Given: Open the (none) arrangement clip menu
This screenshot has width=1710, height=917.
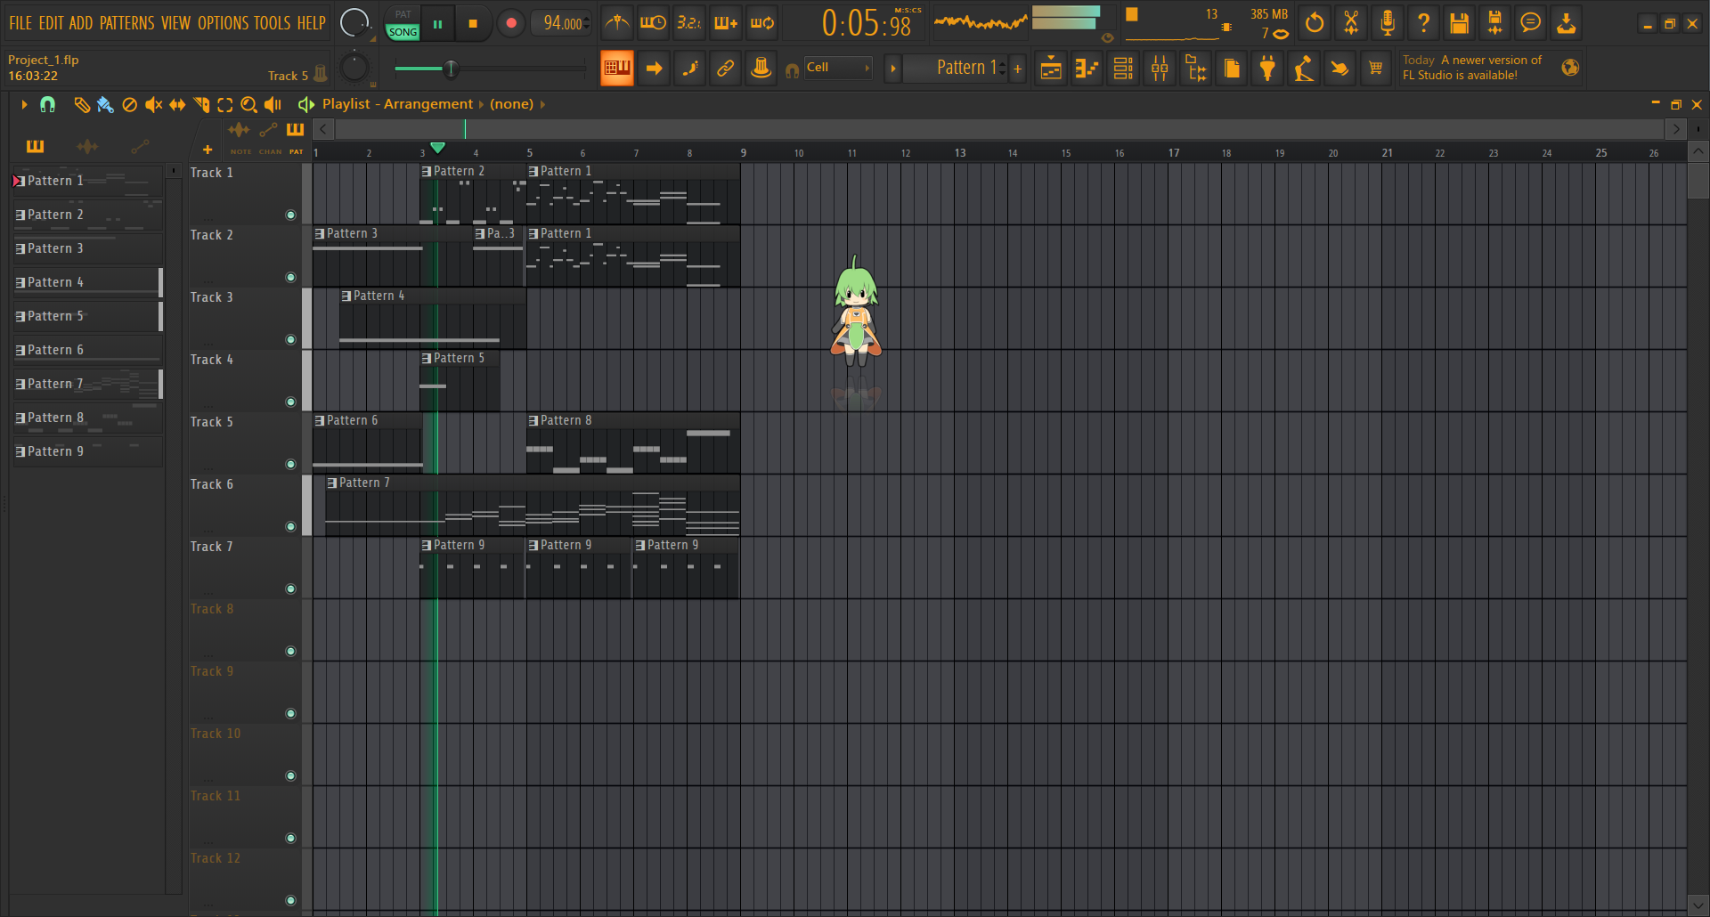Looking at the screenshot, I should pos(512,104).
